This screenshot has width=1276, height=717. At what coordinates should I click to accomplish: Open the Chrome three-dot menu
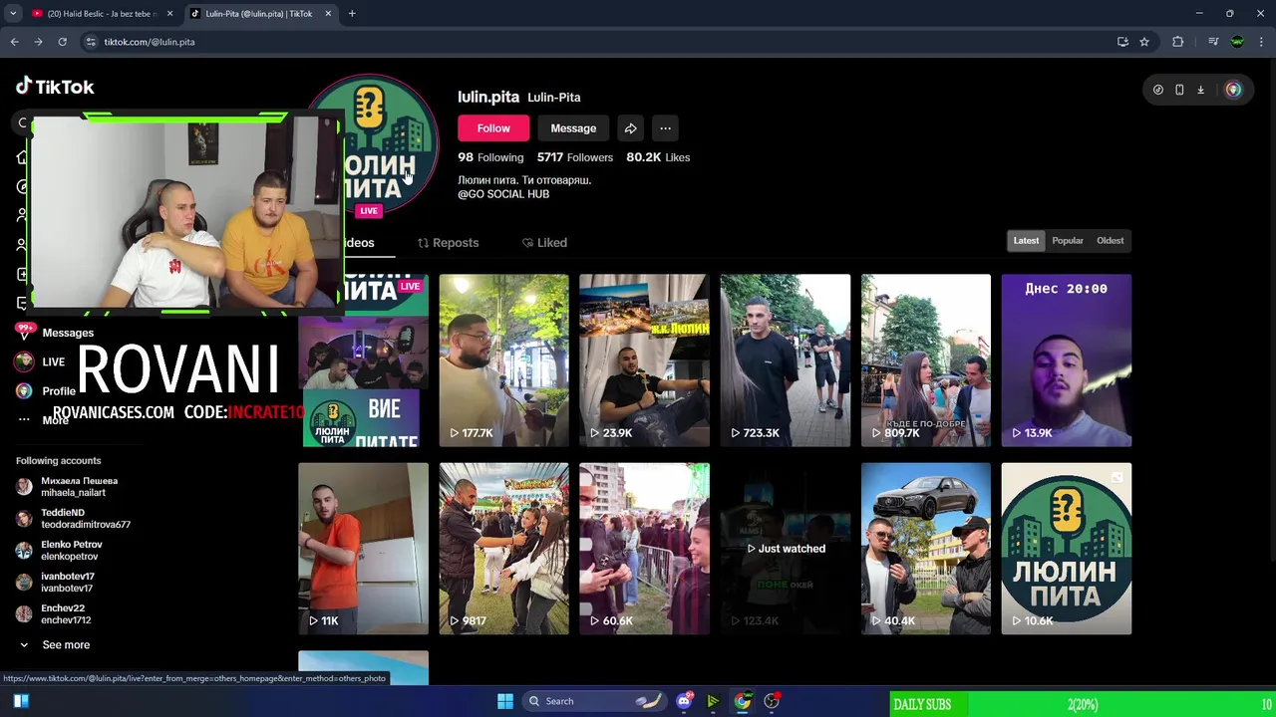tap(1261, 42)
